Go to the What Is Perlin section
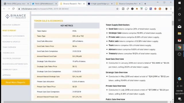 (9, 31)
